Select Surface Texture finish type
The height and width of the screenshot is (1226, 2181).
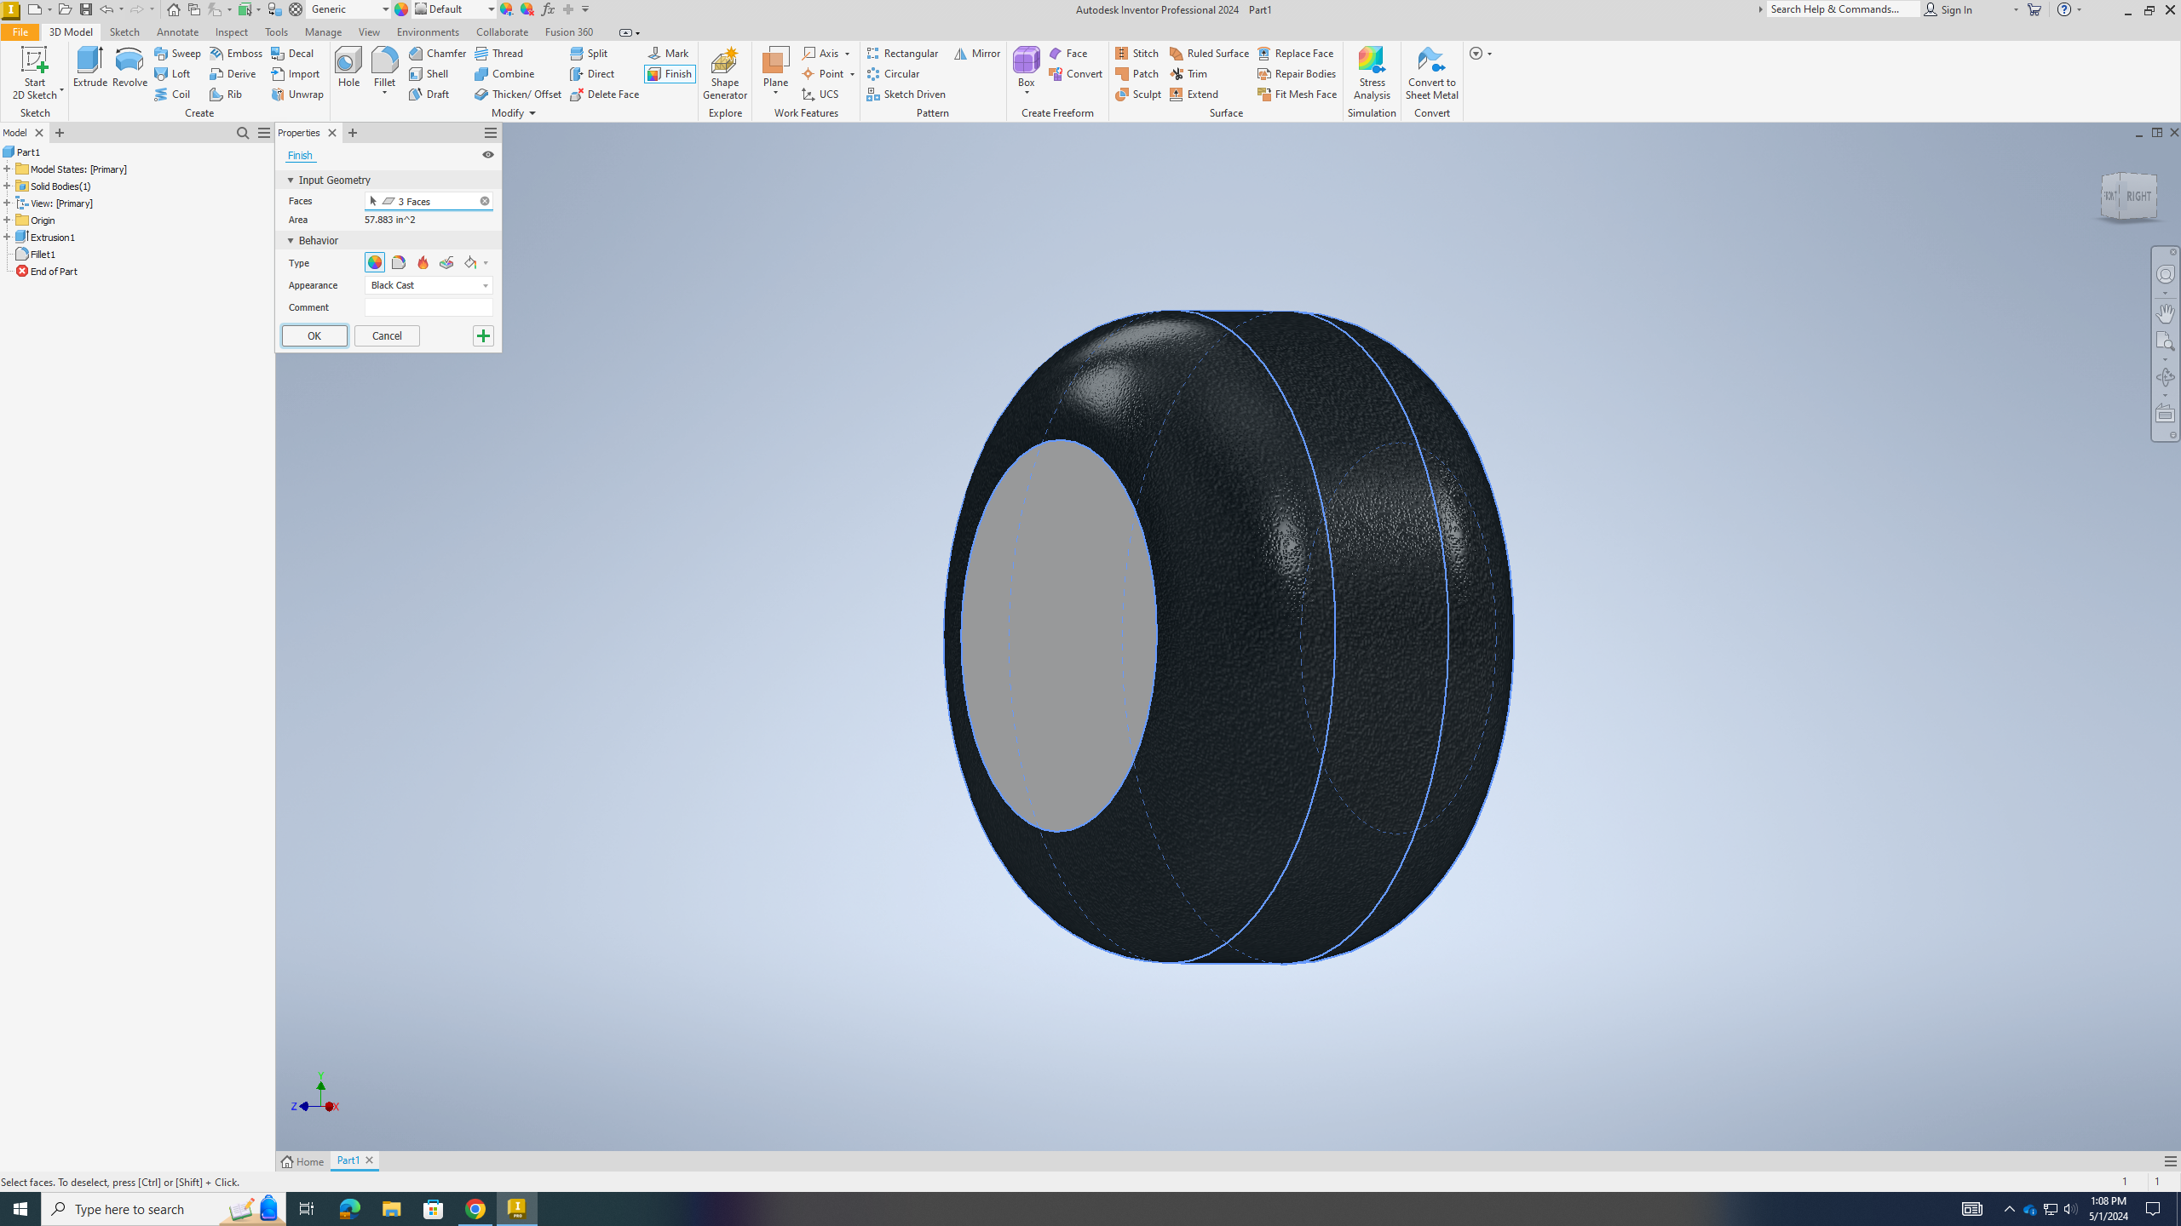(446, 262)
